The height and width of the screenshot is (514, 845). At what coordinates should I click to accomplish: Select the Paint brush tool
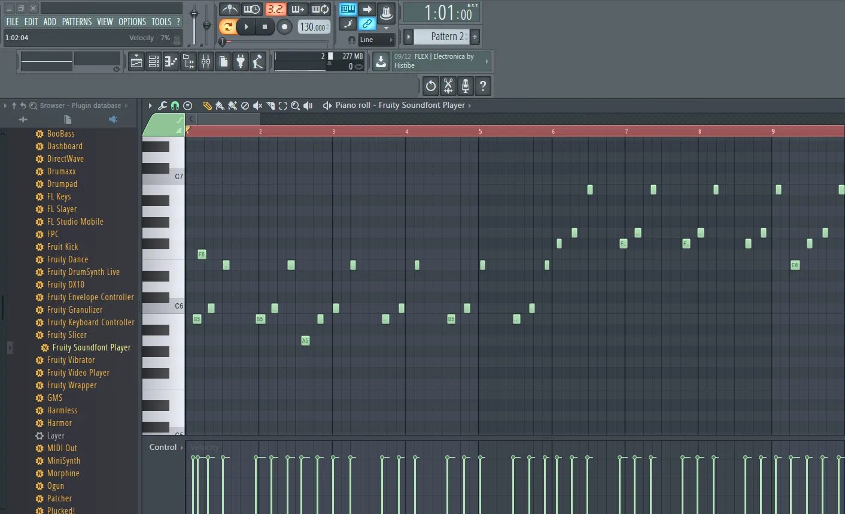pos(220,105)
